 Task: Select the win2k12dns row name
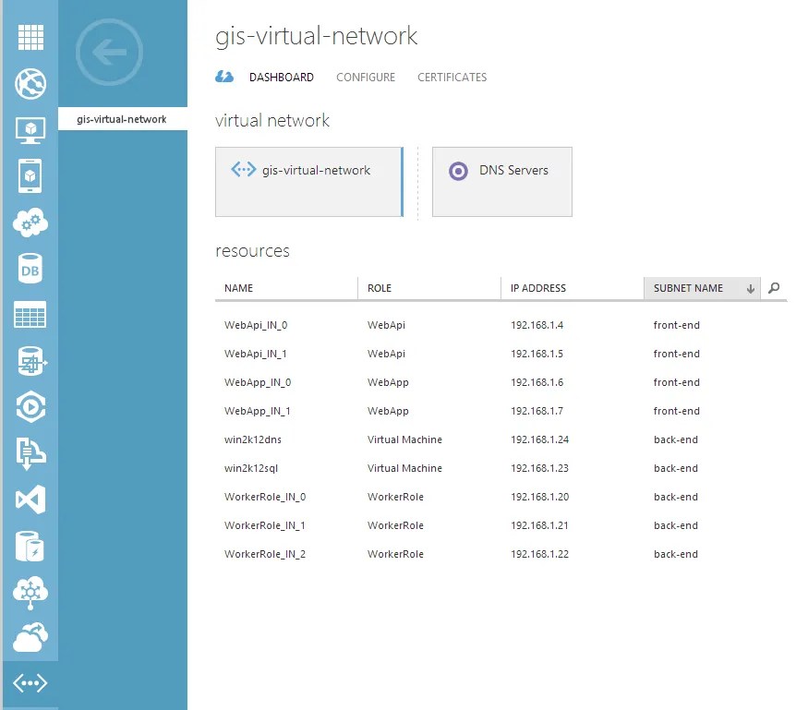pyautogui.click(x=252, y=439)
